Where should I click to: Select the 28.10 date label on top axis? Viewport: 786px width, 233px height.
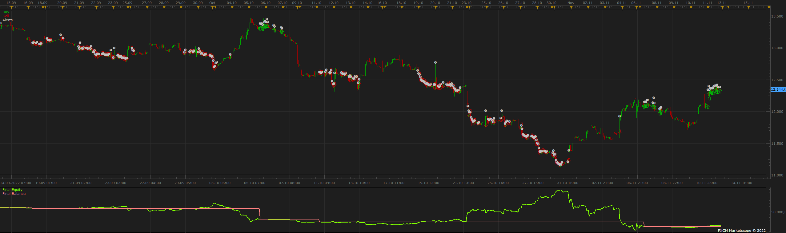[537, 3]
